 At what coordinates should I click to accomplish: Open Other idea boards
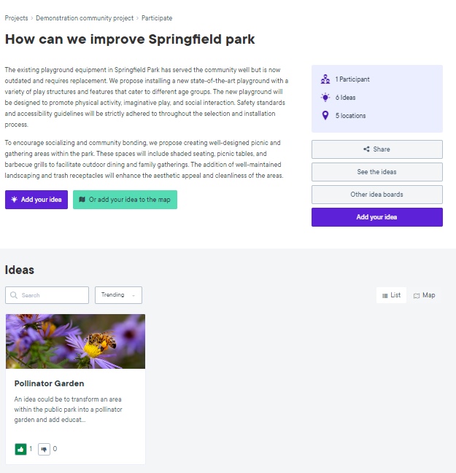pyautogui.click(x=376, y=195)
